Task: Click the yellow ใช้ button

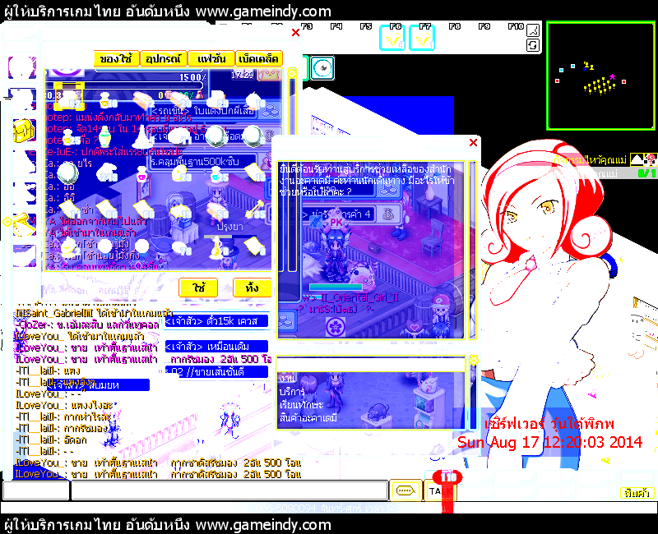Action: click(198, 288)
